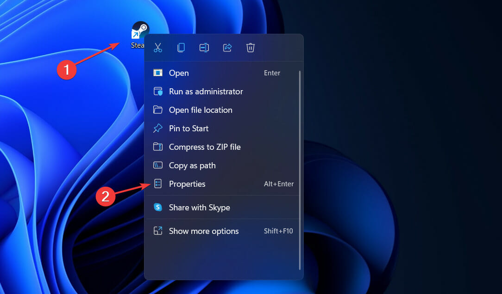Viewport: 502px width, 294px height.
Task: Select Compress to ZIP file
Action: pyautogui.click(x=205, y=147)
